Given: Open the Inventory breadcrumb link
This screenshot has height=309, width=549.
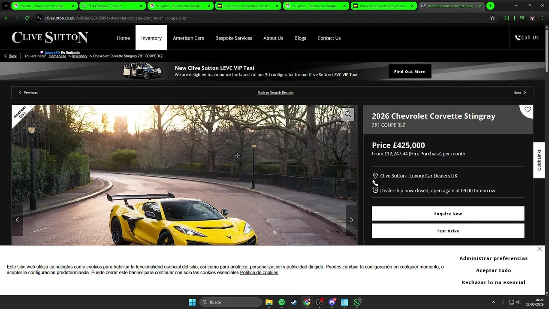Looking at the screenshot, I should point(80,56).
